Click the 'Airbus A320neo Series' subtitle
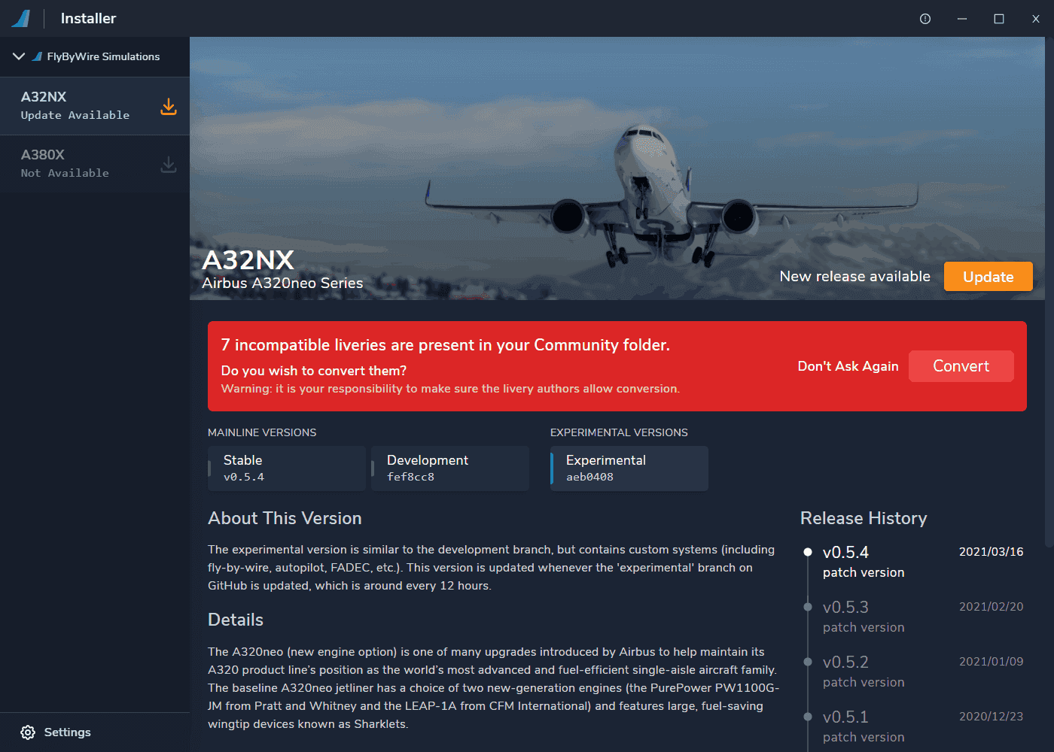 (x=282, y=284)
